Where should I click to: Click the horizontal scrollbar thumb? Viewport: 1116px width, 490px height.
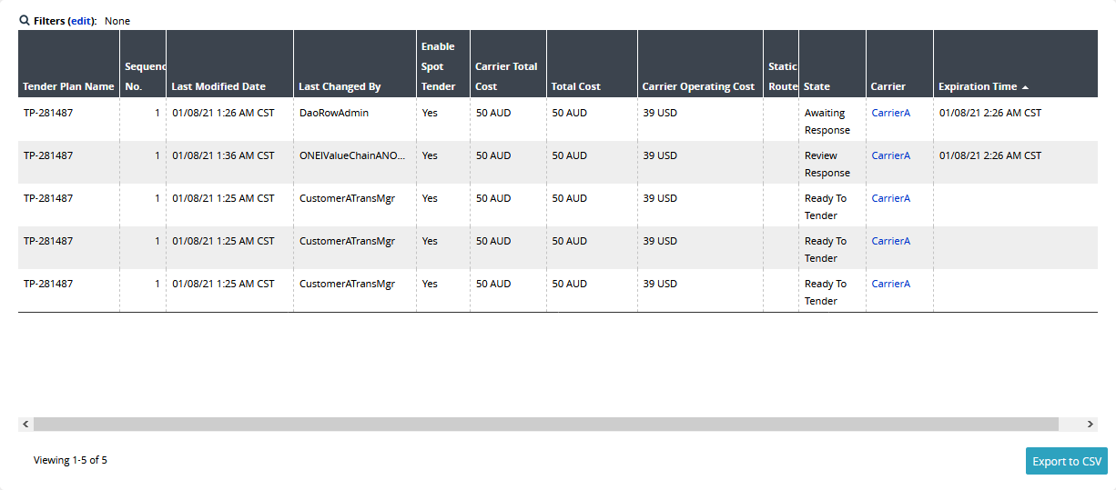pyautogui.click(x=546, y=425)
